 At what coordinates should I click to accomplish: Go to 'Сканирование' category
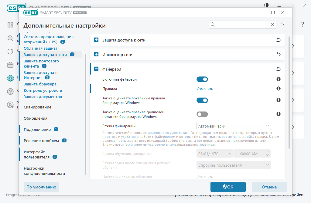tap(37, 107)
